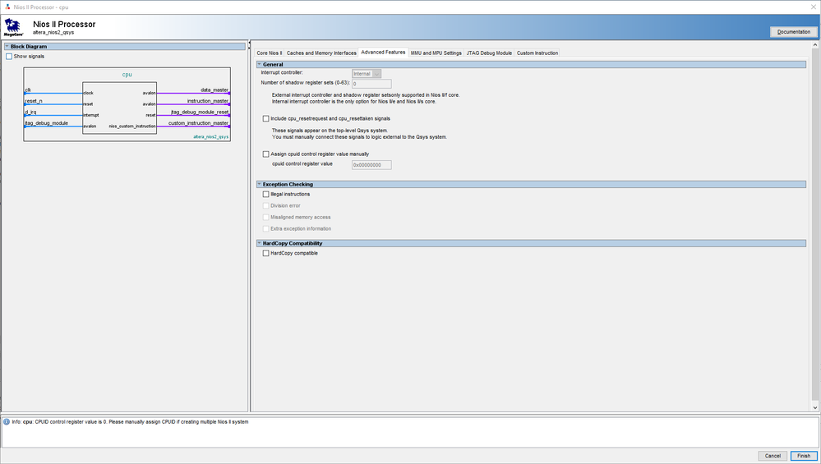The image size is (821, 464).
Task: Click the Documentation button
Action: pyautogui.click(x=793, y=32)
